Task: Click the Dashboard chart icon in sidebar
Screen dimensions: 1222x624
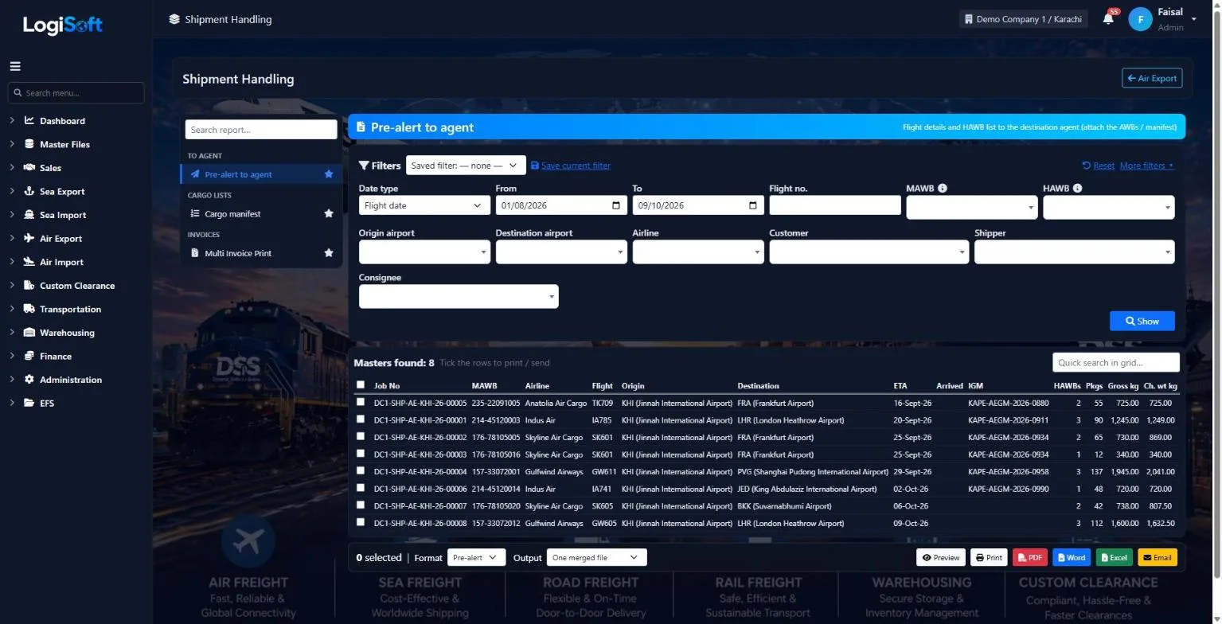Action: pyautogui.click(x=29, y=121)
